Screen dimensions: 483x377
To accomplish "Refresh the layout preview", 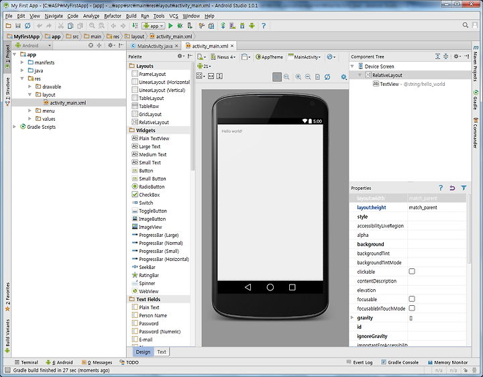I will click(327, 76).
